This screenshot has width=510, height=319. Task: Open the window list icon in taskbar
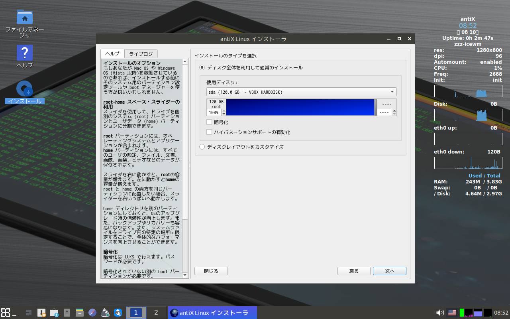(x=29, y=313)
